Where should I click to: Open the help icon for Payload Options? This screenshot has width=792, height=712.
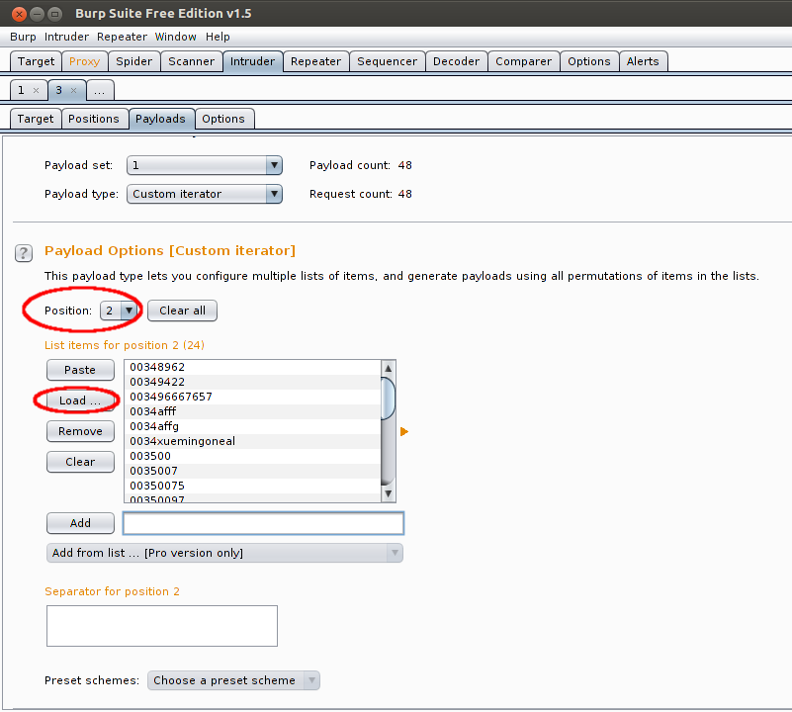23,253
